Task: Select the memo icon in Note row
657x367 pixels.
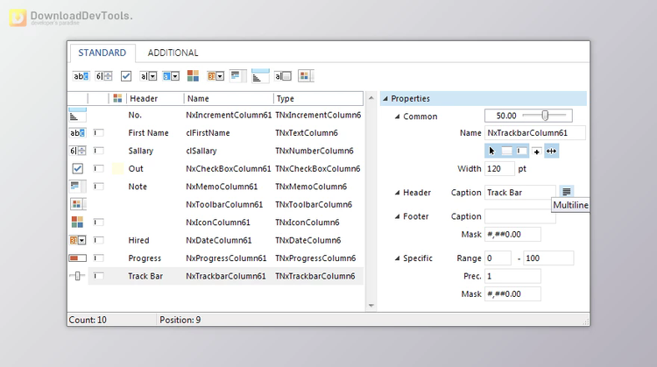Action: (77, 187)
